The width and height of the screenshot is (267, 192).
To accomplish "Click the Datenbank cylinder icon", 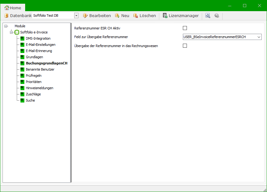I will (6, 15).
